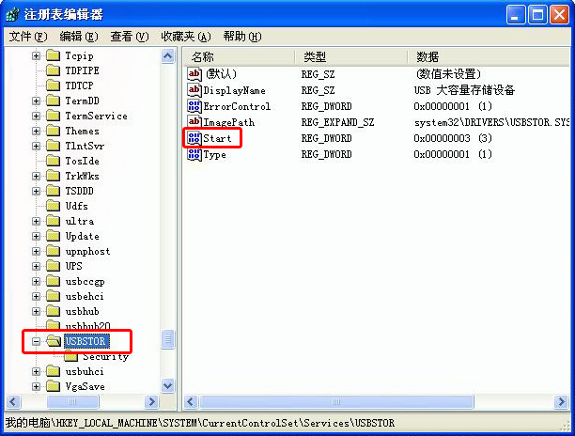Expand the usbhub key node
The image size is (575, 436).
point(37,311)
